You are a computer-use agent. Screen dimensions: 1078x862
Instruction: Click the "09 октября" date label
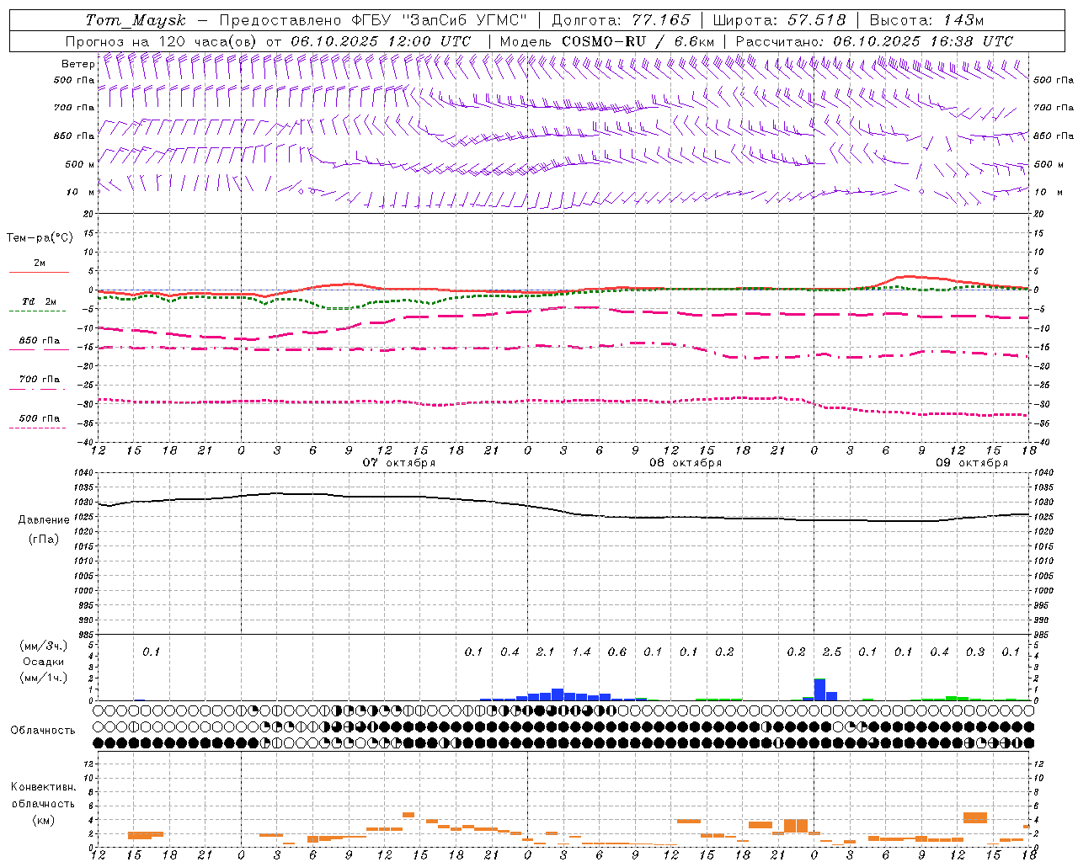tap(972, 463)
